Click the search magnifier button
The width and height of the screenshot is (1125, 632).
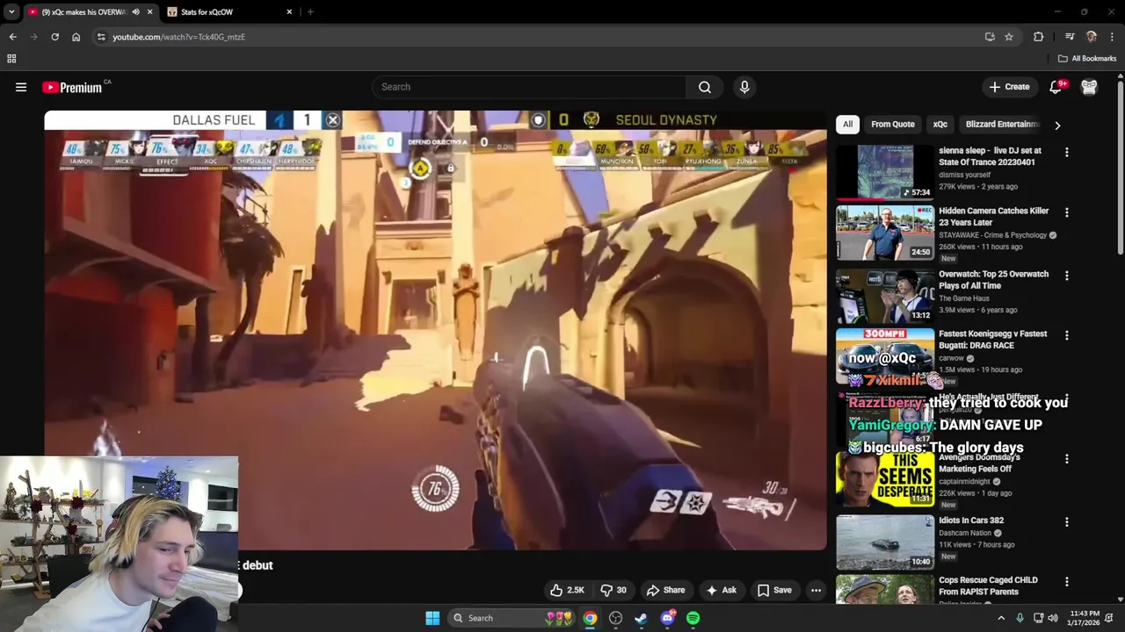705,87
